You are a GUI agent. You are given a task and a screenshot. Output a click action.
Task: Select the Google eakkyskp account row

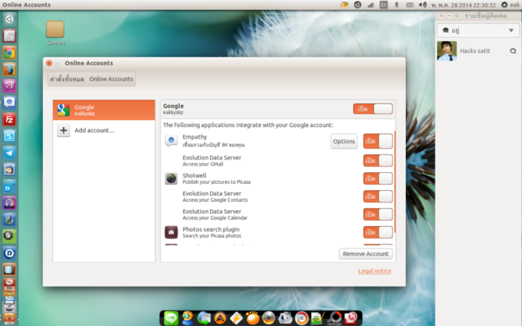click(104, 110)
